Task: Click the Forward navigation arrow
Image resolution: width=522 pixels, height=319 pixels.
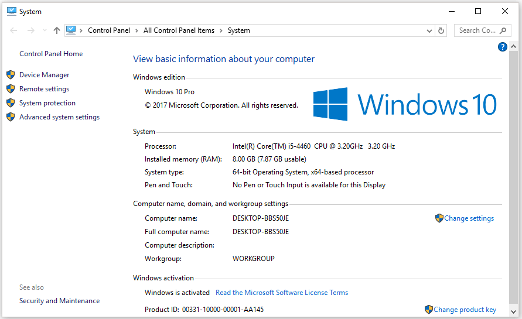Action: (31, 30)
